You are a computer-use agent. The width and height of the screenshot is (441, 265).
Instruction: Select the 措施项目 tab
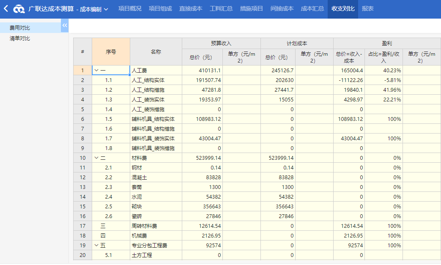click(252, 9)
